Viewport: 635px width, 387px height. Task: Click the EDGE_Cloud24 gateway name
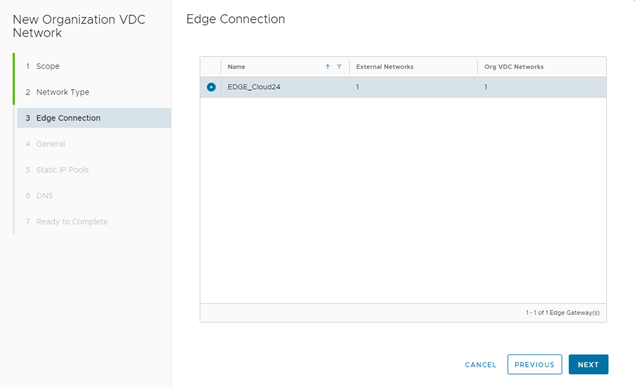coord(254,87)
